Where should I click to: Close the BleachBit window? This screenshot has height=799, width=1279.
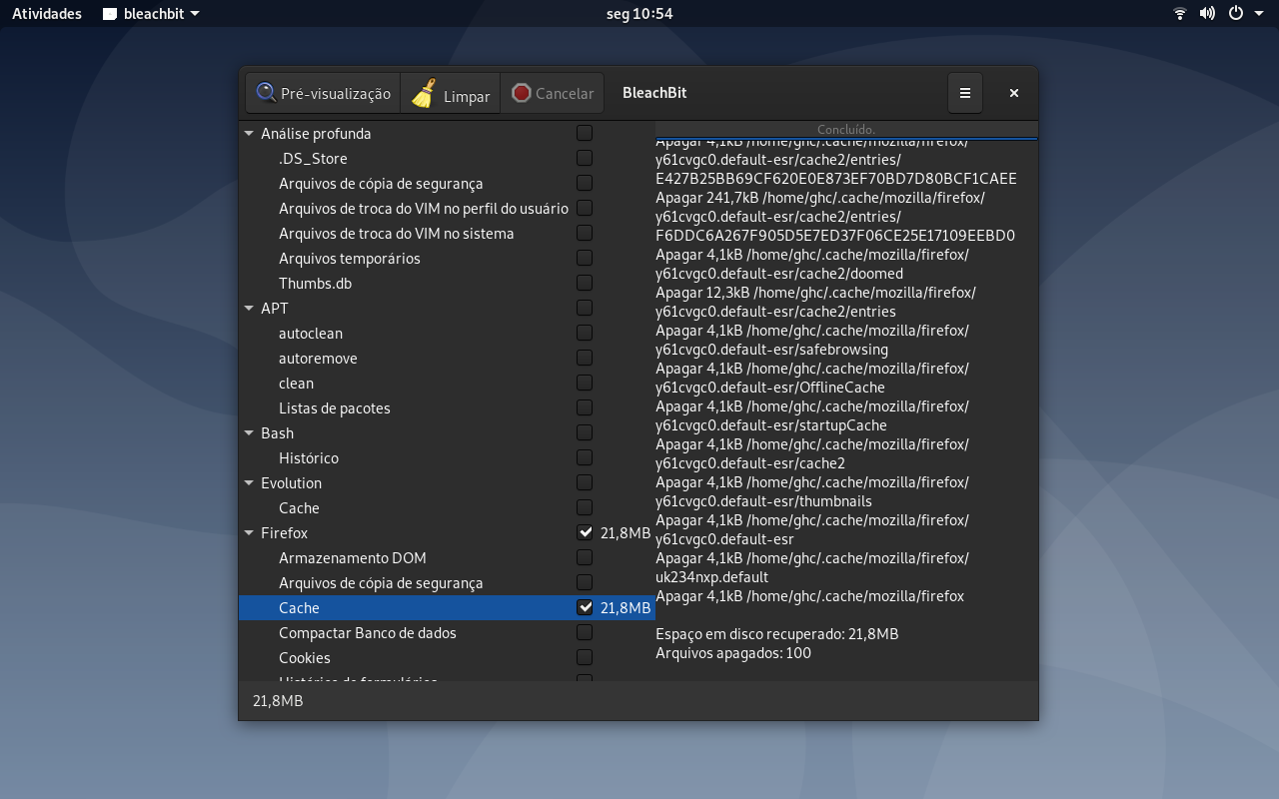pos(1014,93)
